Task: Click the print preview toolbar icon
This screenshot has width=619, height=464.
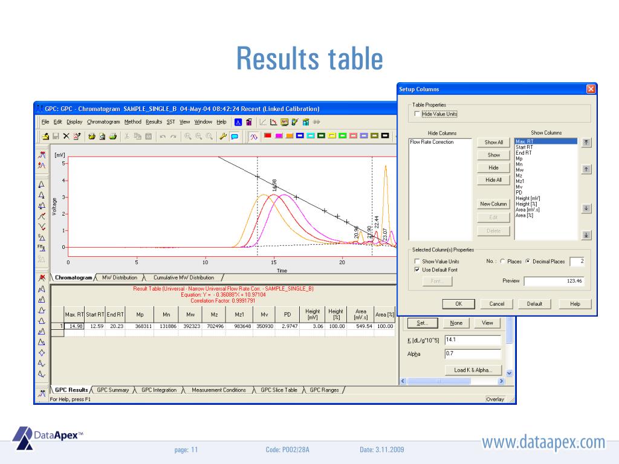Action: click(x=102, y=137)
